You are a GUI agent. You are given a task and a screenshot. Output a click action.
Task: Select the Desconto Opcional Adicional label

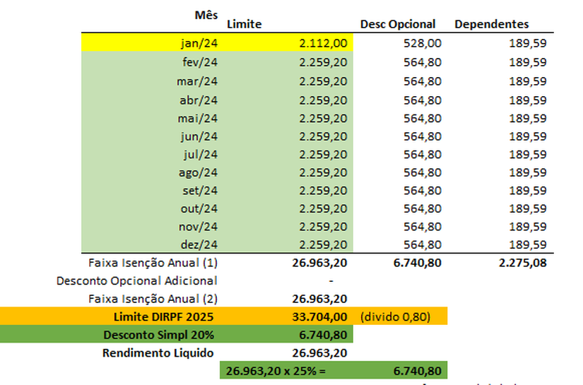click(x=137, y=280)
